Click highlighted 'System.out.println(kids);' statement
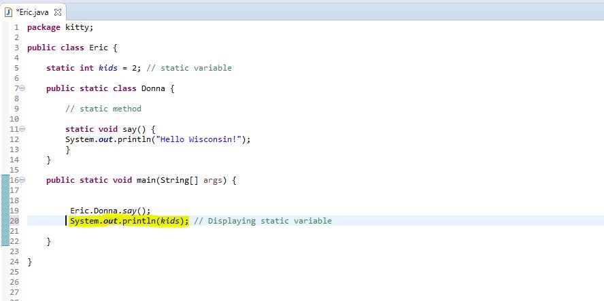The image size is (604, 301). [x=129, y=221]
